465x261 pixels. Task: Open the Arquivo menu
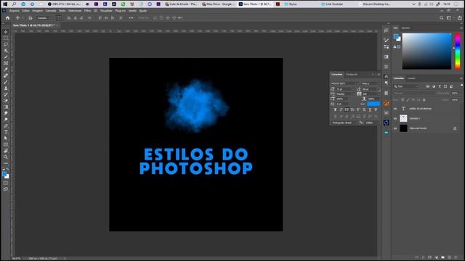tap(15, 10)
